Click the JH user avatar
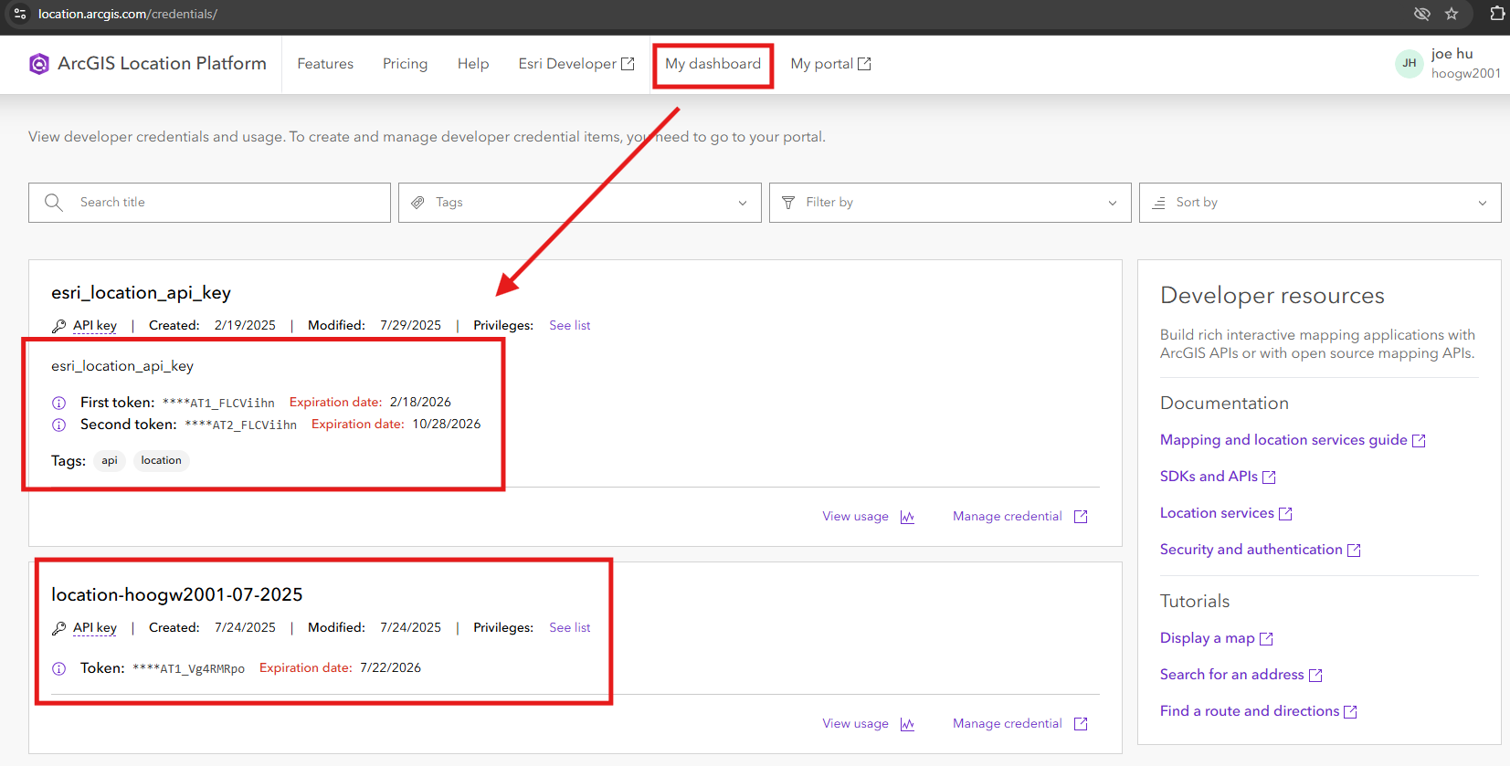Screen dimensions: 1510x766 [1410, 63]
